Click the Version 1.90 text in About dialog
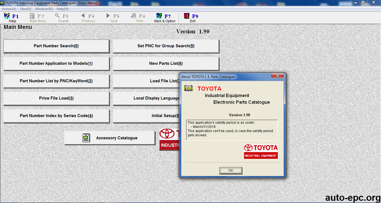 tap(239, 115)
